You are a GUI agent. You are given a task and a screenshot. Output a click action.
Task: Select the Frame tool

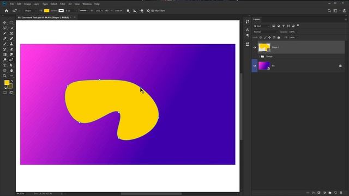click(11, 33)
